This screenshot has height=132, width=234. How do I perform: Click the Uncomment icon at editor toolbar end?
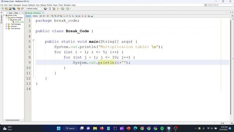tap(92, 16)
